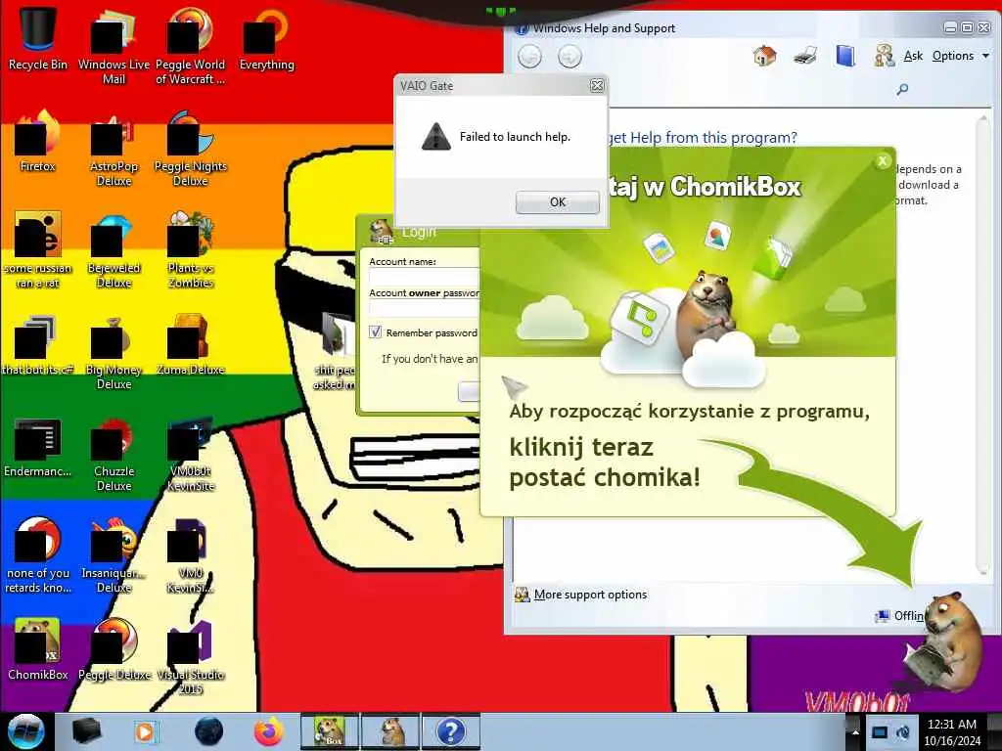Click the Windows Start button
Viewport: 1002px width, 751px height.
tap(26, 731)
